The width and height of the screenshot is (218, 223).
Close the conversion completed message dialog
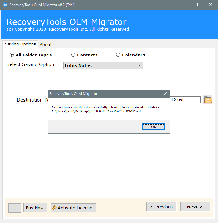(x=165, y=94)
